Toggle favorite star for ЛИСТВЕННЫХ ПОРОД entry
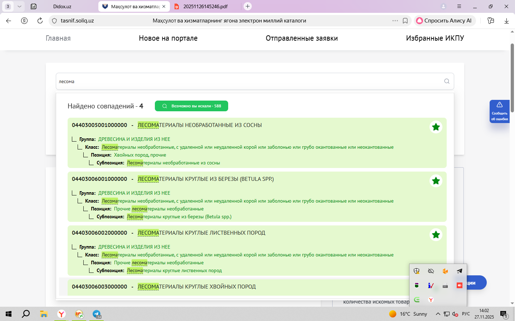515x321 pixels. (x=436, y=235)
